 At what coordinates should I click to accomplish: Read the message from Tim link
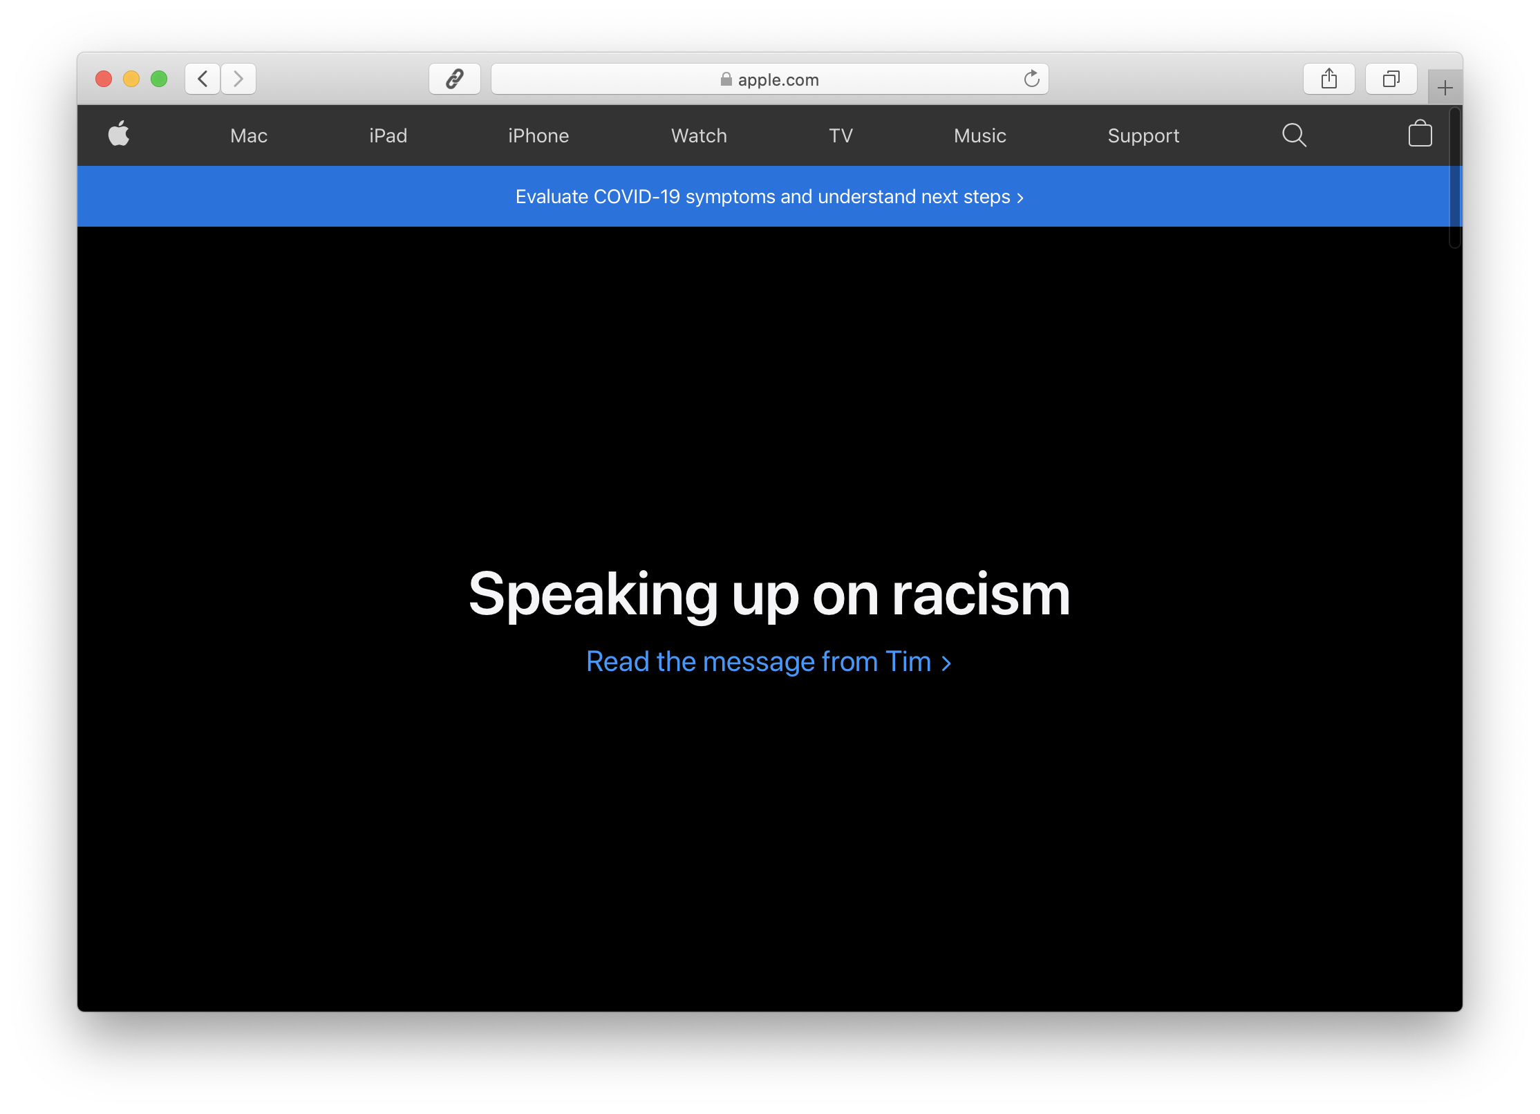coord(769,662)
